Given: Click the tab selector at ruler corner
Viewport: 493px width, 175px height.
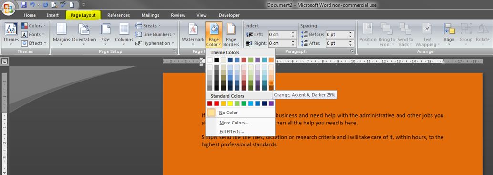Looking at the screenshot, I should [5, 62].
